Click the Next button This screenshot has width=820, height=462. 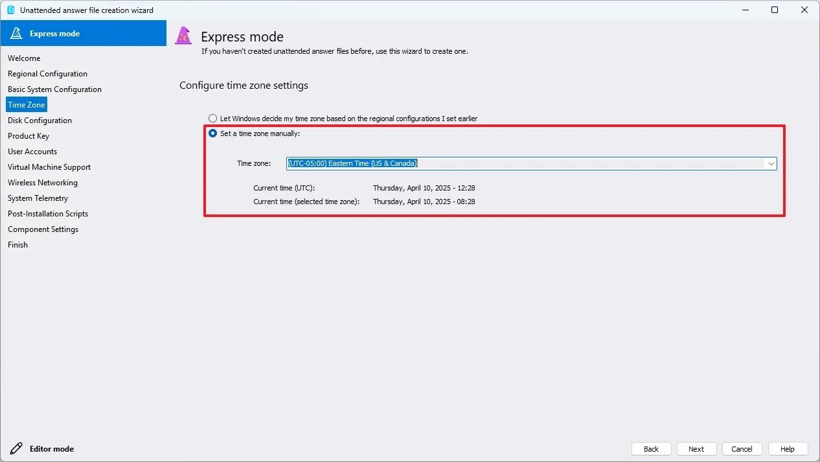pyautogui.click(x=696, y=448)
